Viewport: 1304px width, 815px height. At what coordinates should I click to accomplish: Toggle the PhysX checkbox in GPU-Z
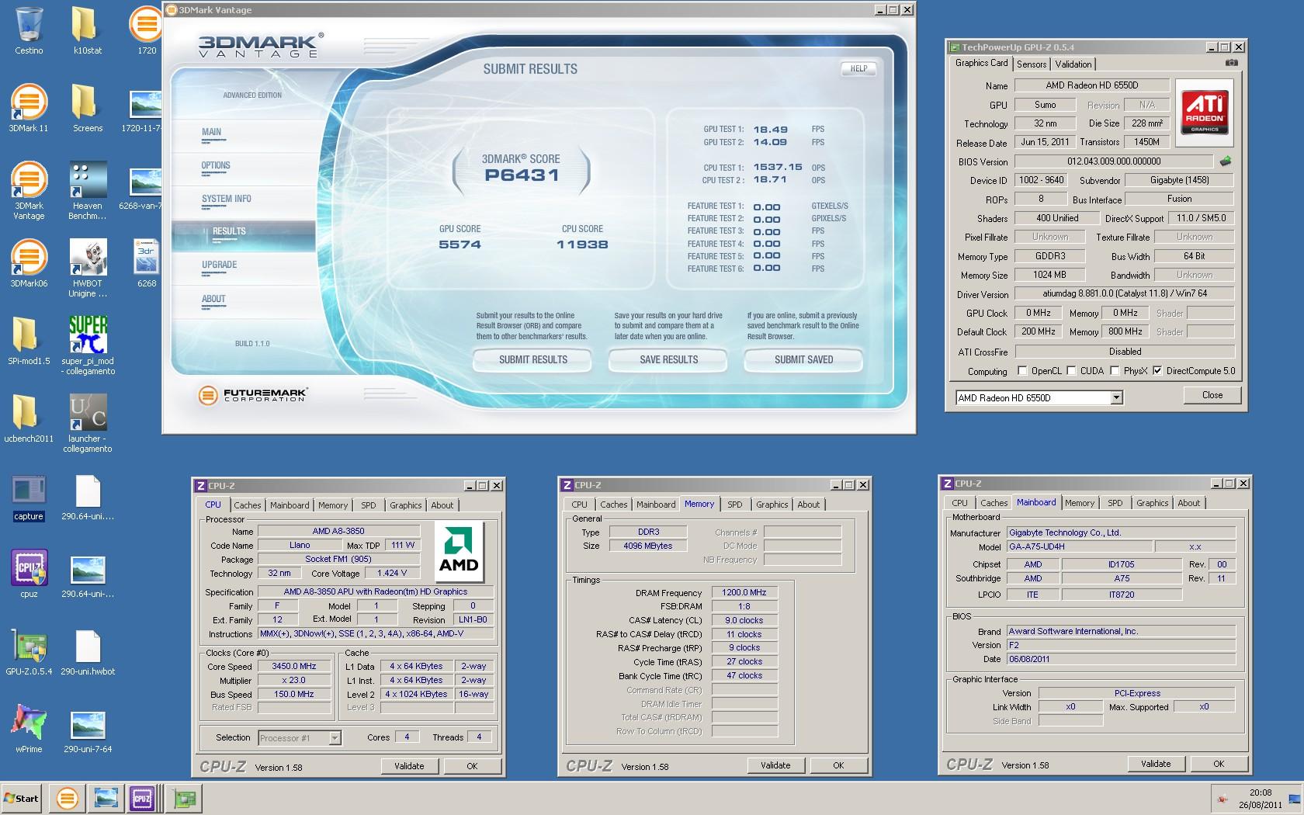click(x=1115, y=371)
